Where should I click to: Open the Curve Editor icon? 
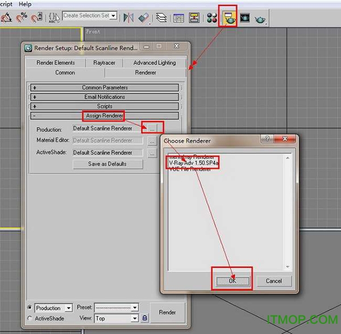click(178, 18)
